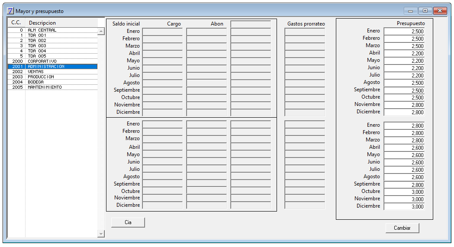Click second-year Septiembre Presupuesto field
This screenshot has width=454, height=247.
[x=404, y=185]
